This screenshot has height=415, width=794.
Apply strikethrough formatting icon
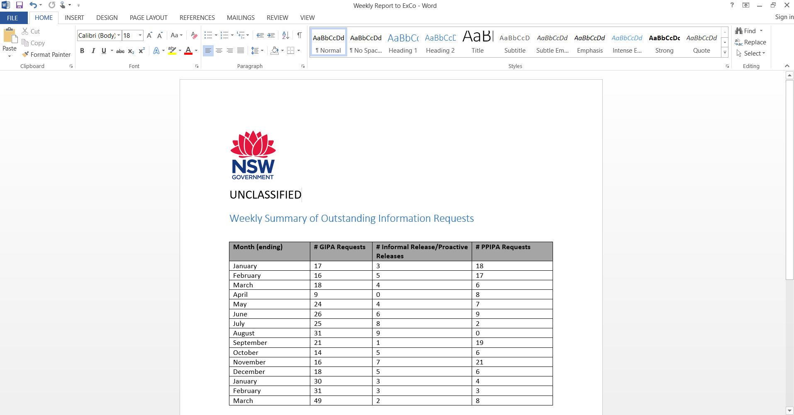[120, 51]
